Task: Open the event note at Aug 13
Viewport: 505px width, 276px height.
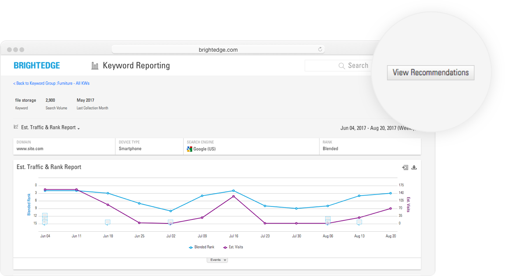Action: pos(359,223)
